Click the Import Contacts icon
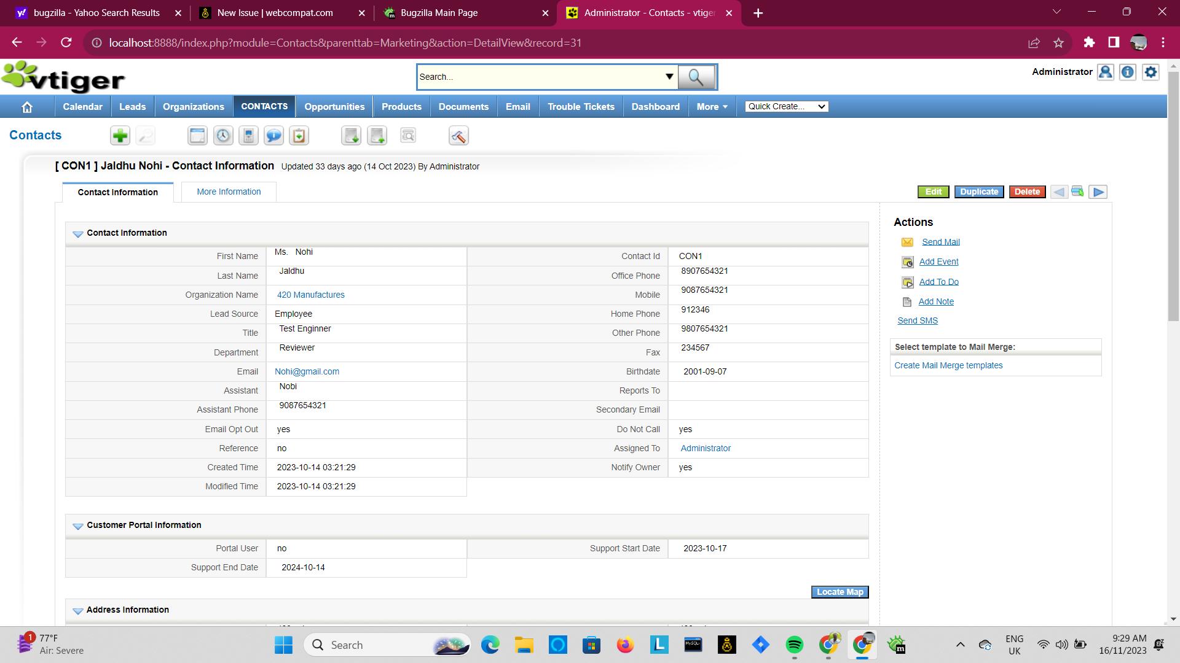The width and height of the screenshot is (1180, 663). click(x=351, y=136)
